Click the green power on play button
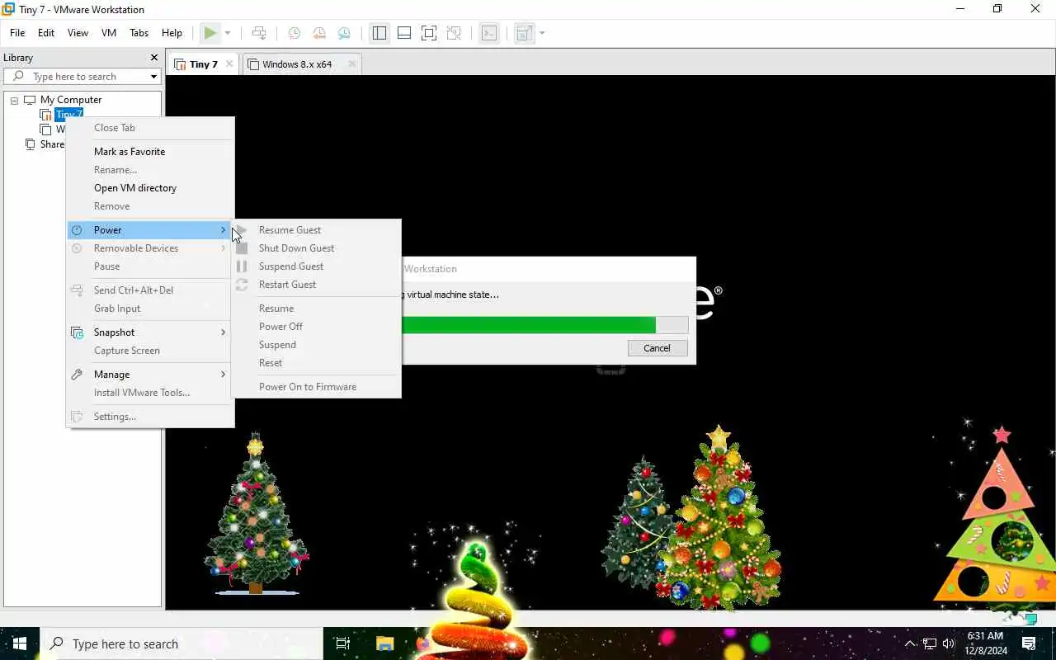1056x660 pixels. tap(210, 33)
